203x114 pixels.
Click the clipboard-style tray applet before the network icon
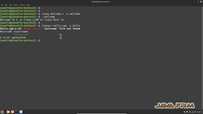190,112
